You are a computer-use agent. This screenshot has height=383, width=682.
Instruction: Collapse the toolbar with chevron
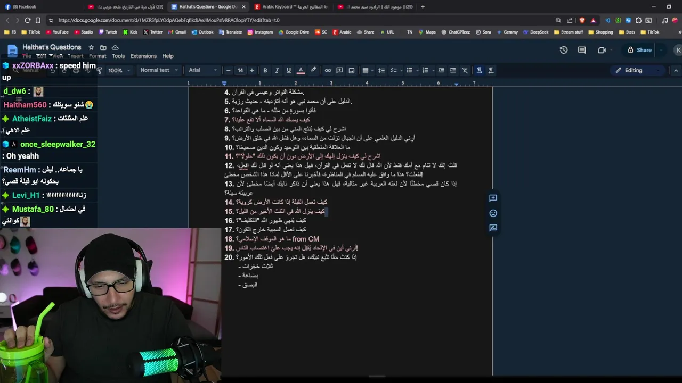676,70
